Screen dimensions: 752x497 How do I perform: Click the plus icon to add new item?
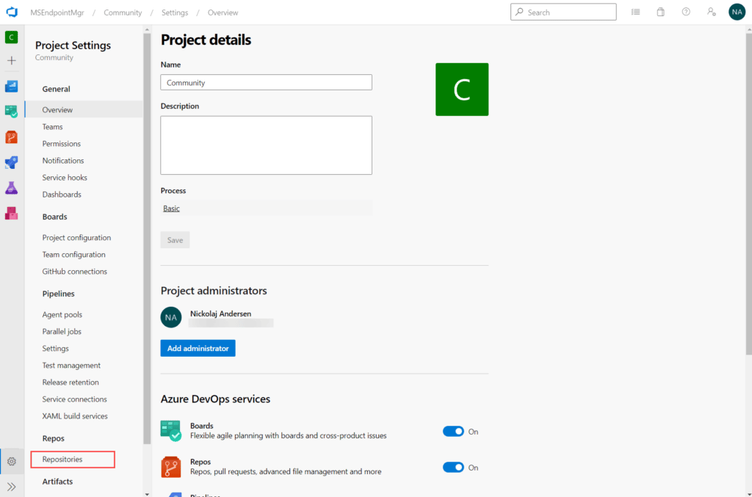coord(12,60)
